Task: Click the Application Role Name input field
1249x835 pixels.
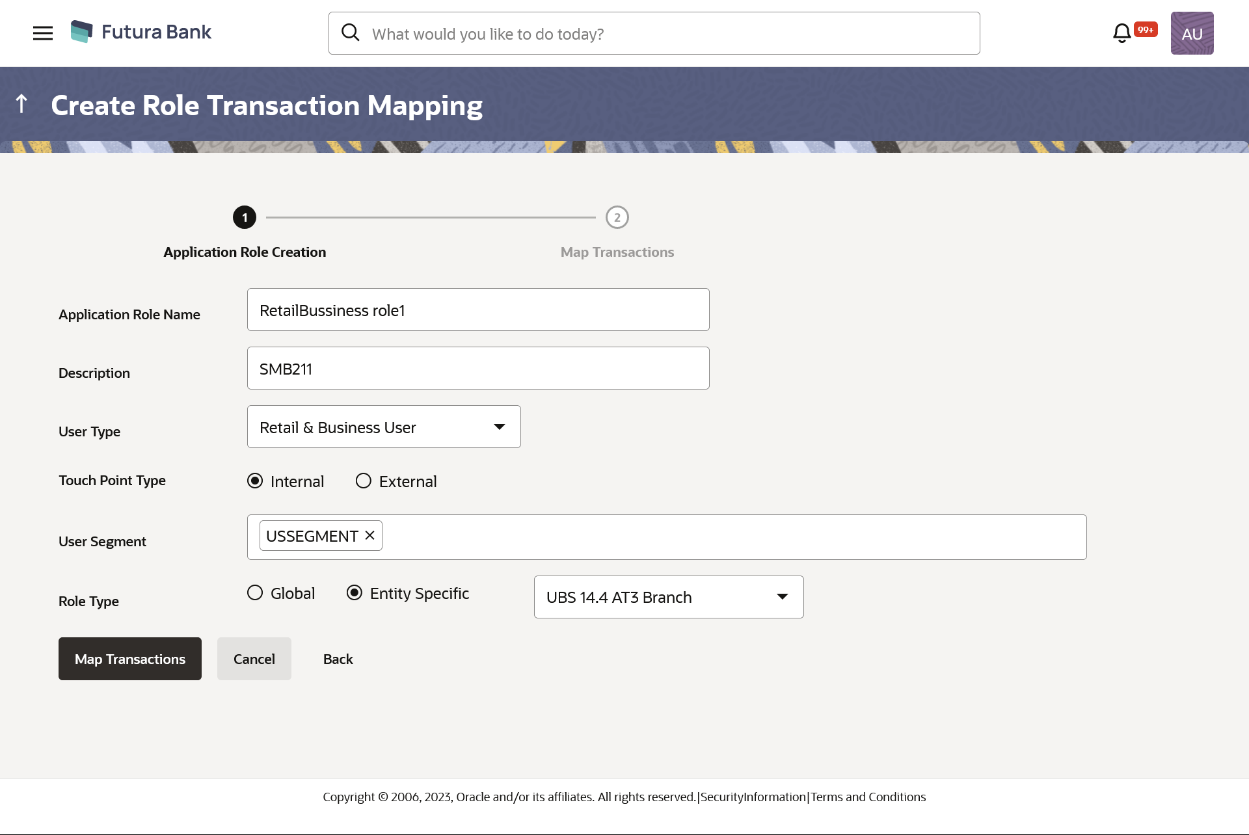Action: click(x=478, y=310)
